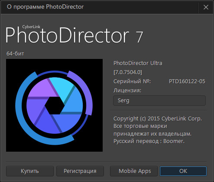Click the license field containing Serg
This screenshot has width=214, height=182.
159,101
